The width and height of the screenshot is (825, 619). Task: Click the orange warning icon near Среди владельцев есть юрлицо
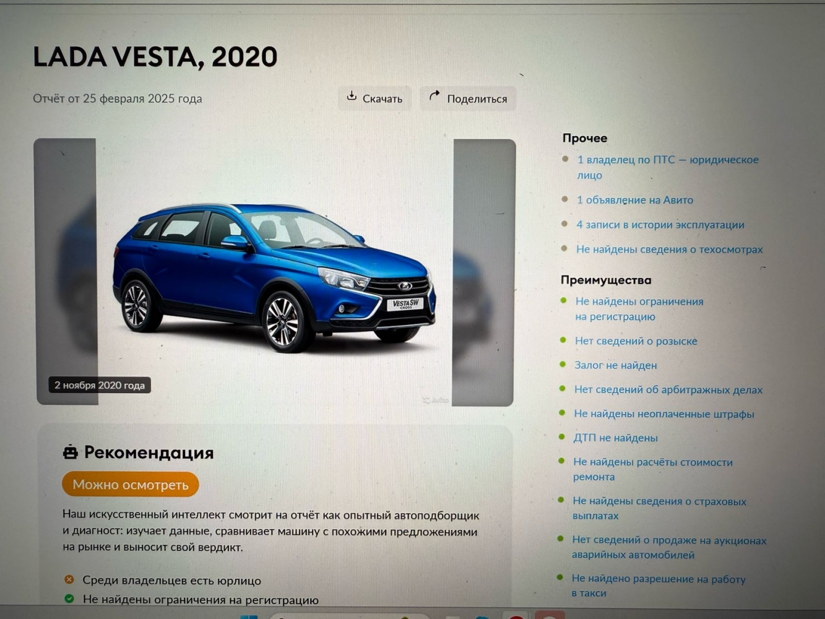pos(69,580)
